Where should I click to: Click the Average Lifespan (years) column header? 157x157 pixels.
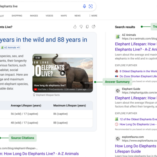click(x=26, y=106)
